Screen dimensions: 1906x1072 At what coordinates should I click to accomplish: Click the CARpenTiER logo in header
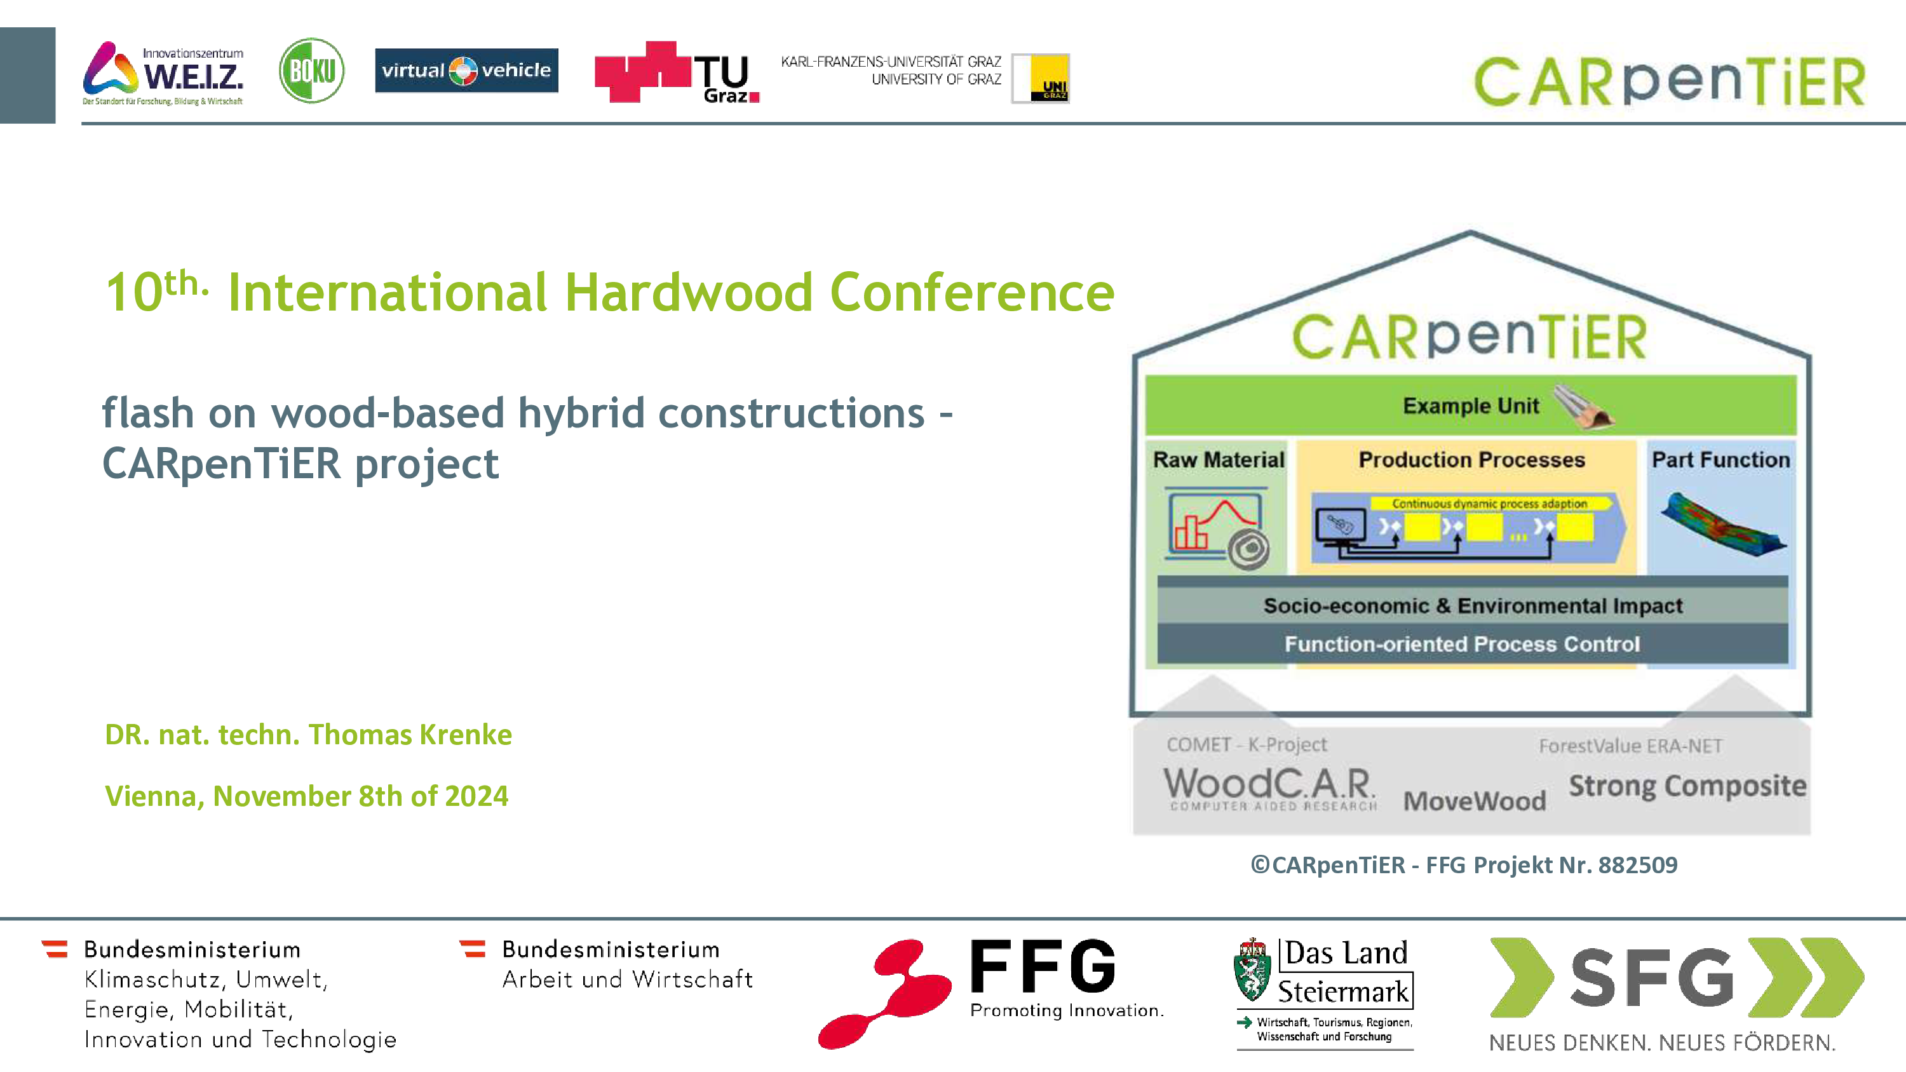click(x=1670, y=81)
